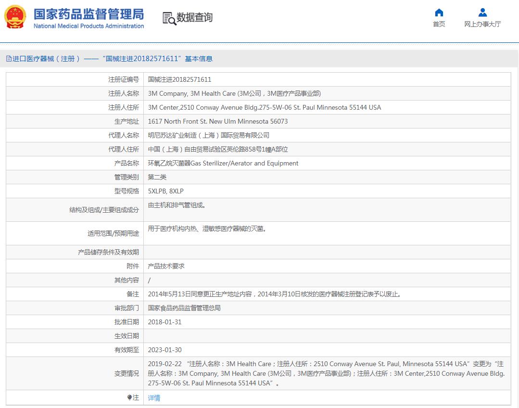Click 国家药品监督管理局 site title

pos(89,14)
